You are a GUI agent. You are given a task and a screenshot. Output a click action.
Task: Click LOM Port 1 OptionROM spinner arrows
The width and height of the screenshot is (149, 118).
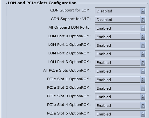pyautogui.click(x=143, y=45)
